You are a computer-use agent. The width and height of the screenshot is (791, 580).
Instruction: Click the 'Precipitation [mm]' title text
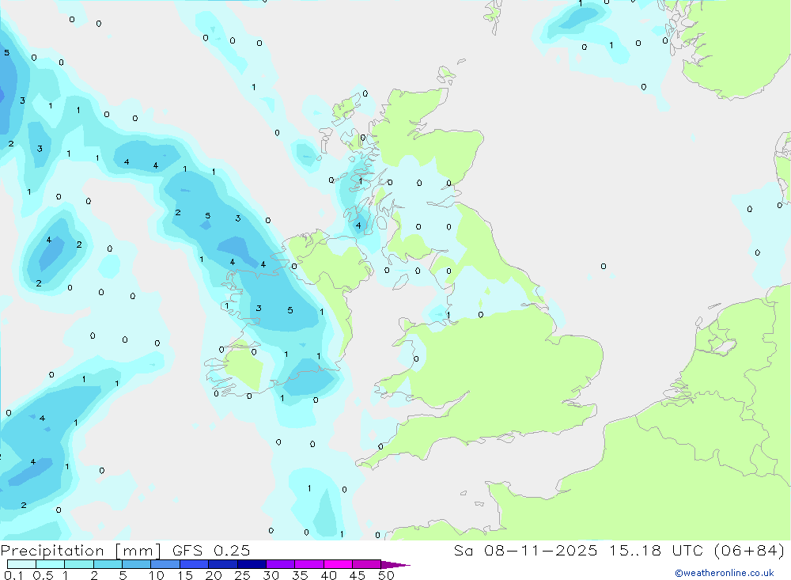point(81,551)
